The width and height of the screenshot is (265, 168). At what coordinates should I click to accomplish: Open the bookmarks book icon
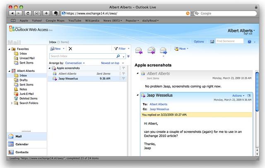(x=13, y=21)
